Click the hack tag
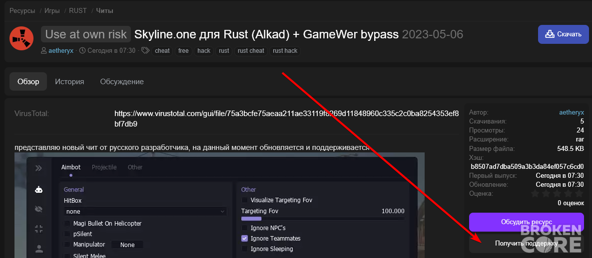The image size is (592, 258). [204, 51]
